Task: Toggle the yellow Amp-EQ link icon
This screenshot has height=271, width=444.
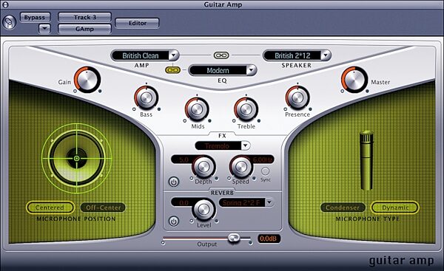Action: pyautogui.click(x=172, y=69)
